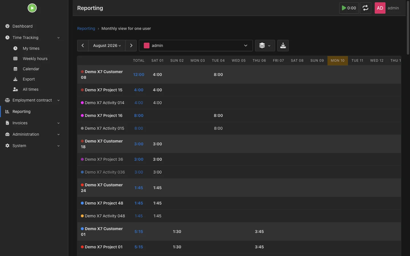The image size is (410, 256).
Task: Expand the System menu chevron
Action: click(x=58, y=146)
